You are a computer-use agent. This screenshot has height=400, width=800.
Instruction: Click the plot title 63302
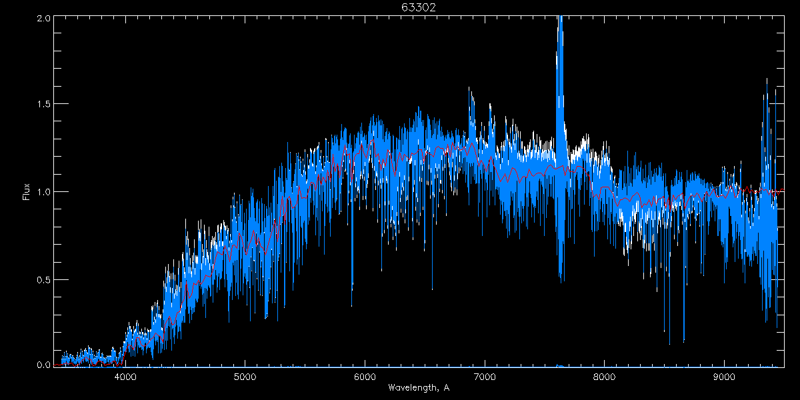419,7
